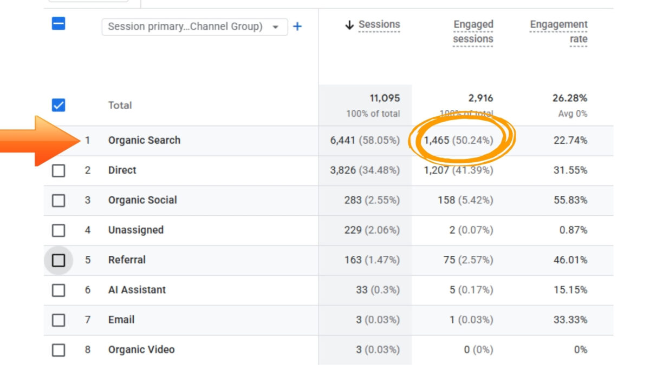Click AI Assistant engaged sessions 5 (0.17%)

pos(471,290)
